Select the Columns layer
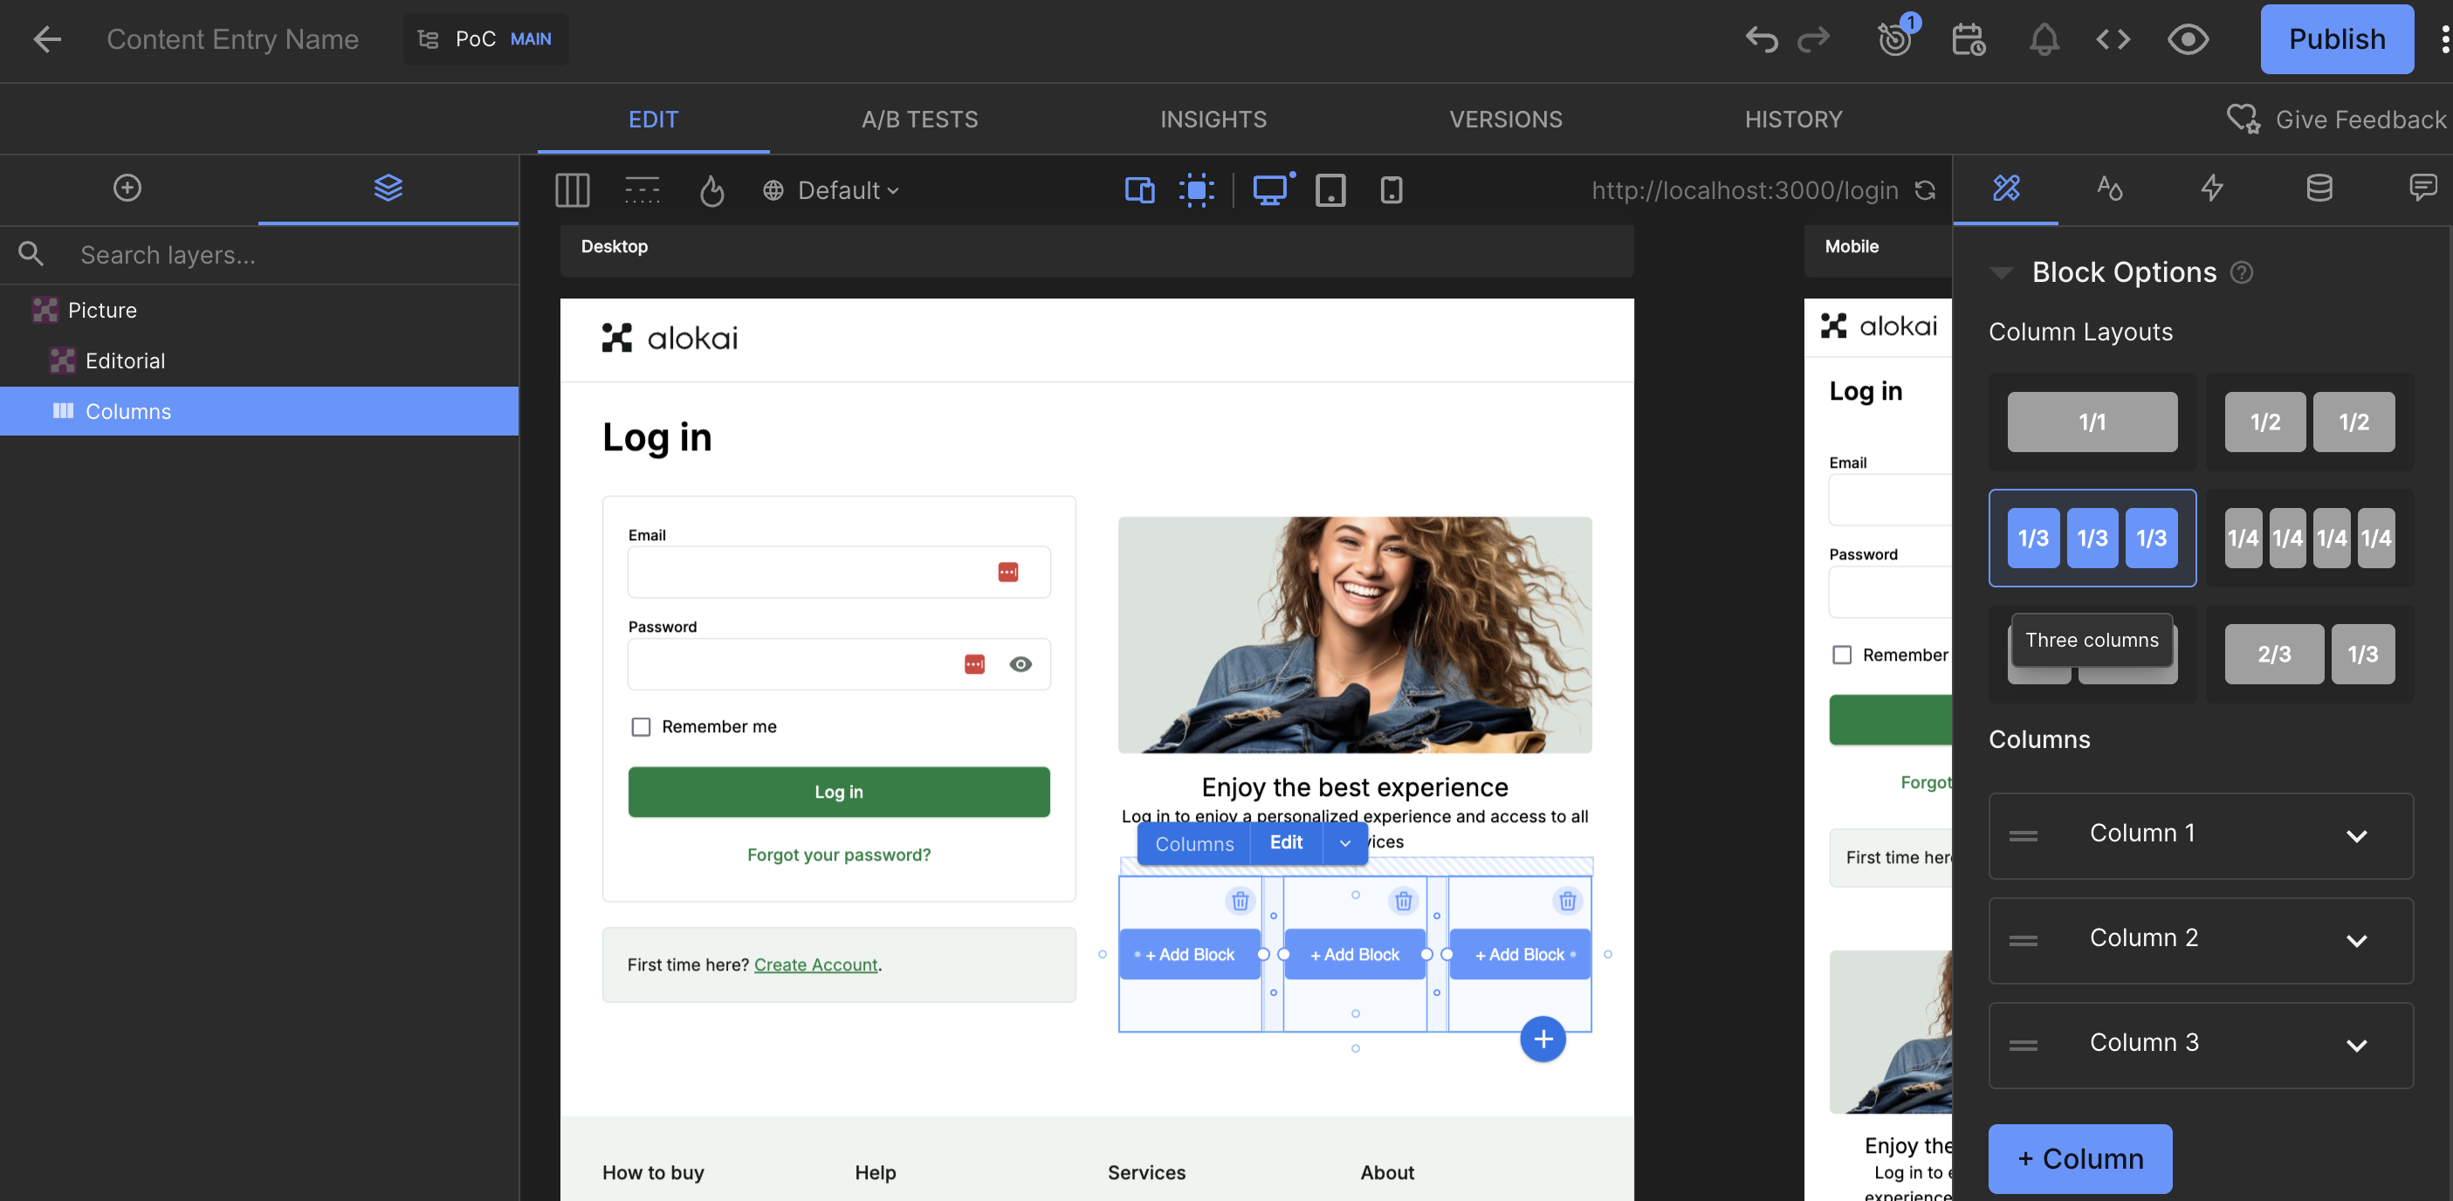 (x=259, y=410)
